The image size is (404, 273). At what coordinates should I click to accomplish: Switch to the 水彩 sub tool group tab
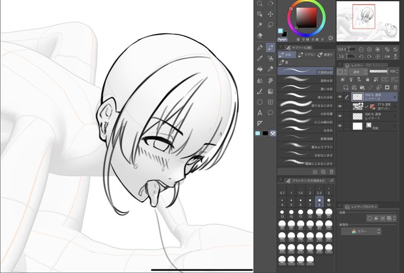pyautogui.click(x=286, y=55)
